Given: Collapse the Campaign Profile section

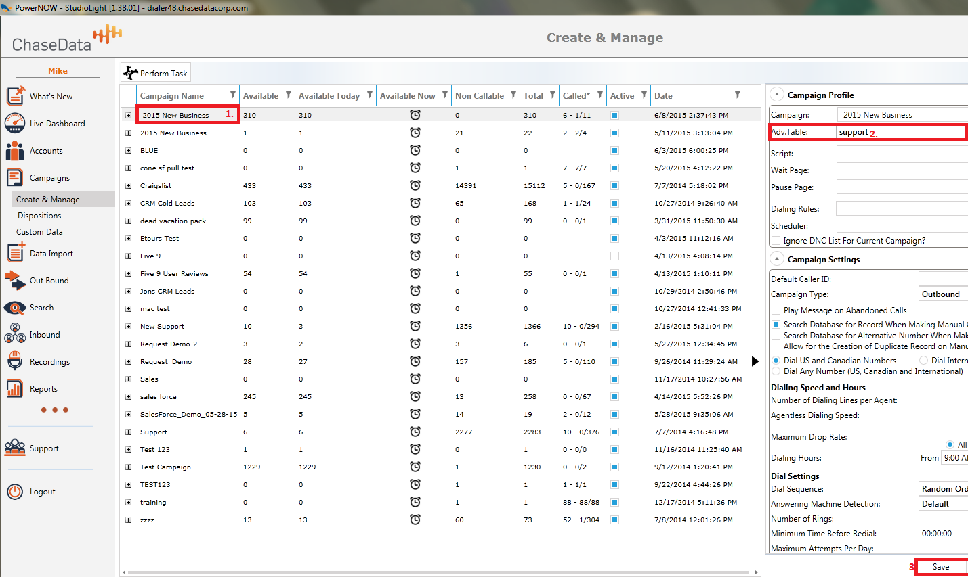Looking at the screenshot, I should point(777,95).
